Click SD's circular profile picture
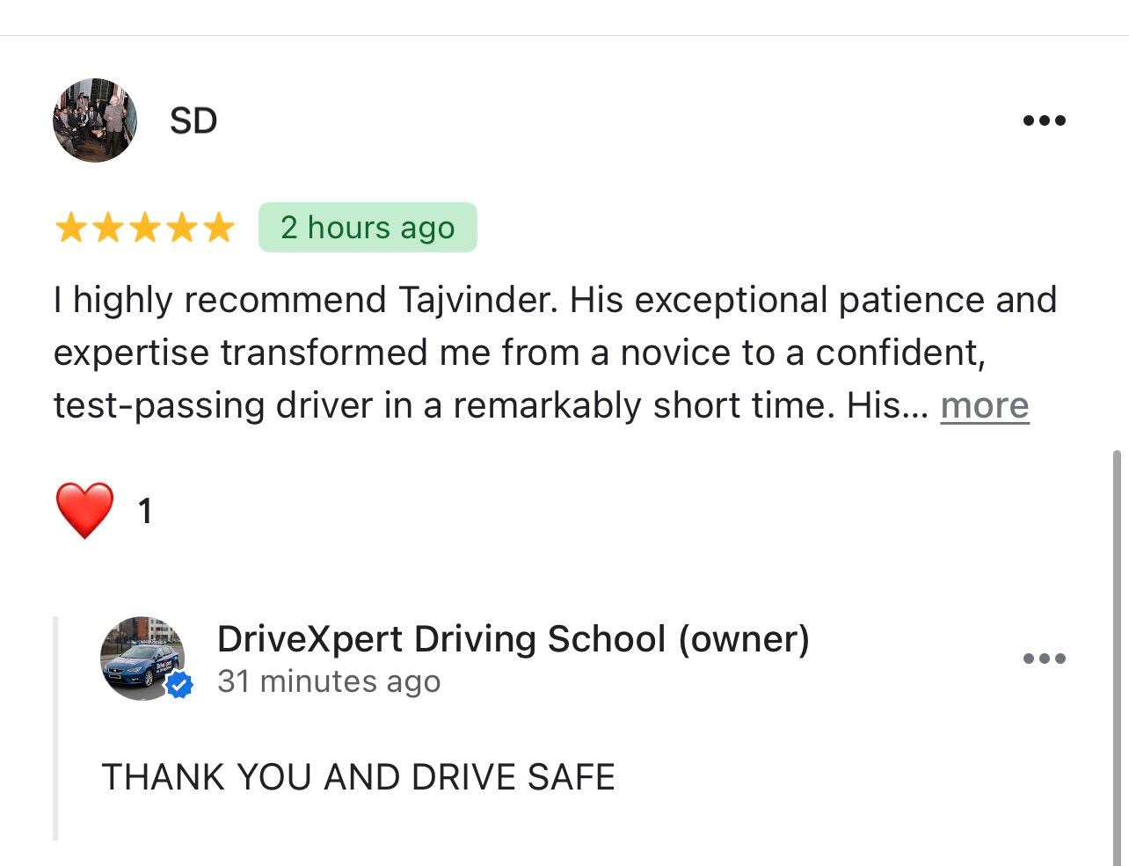This screenshot has height=866, width=1129. pos(94,120)
